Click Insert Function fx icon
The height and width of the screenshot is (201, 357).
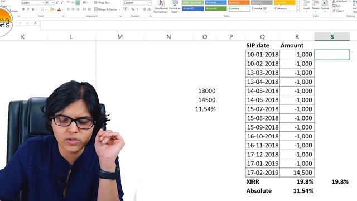(35, 23)
